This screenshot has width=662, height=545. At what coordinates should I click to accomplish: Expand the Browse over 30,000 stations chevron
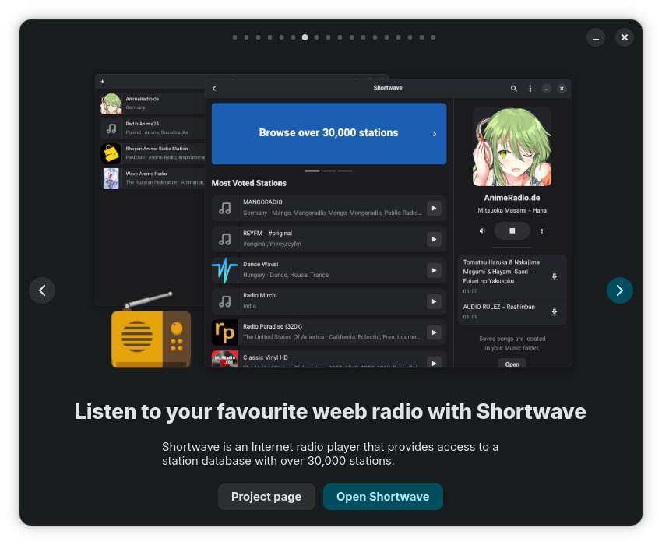click(x=435, y=134)
